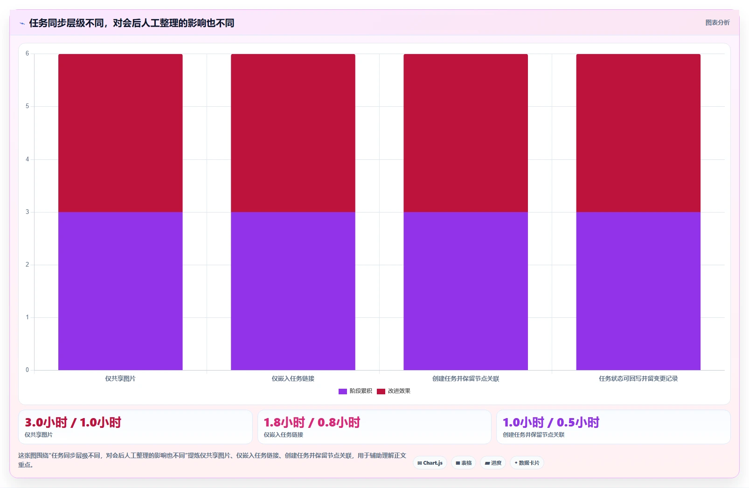Click the x-axis label 仅嵌入任务链接
This screenshot has height=488, width=749.
tap(293, 378)
